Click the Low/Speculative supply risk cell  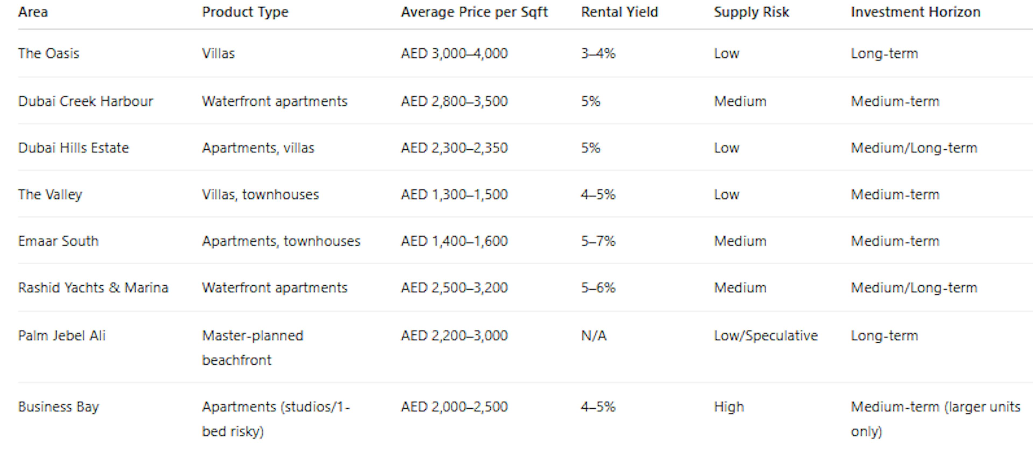pyautogui.click(x=766, y=335)
